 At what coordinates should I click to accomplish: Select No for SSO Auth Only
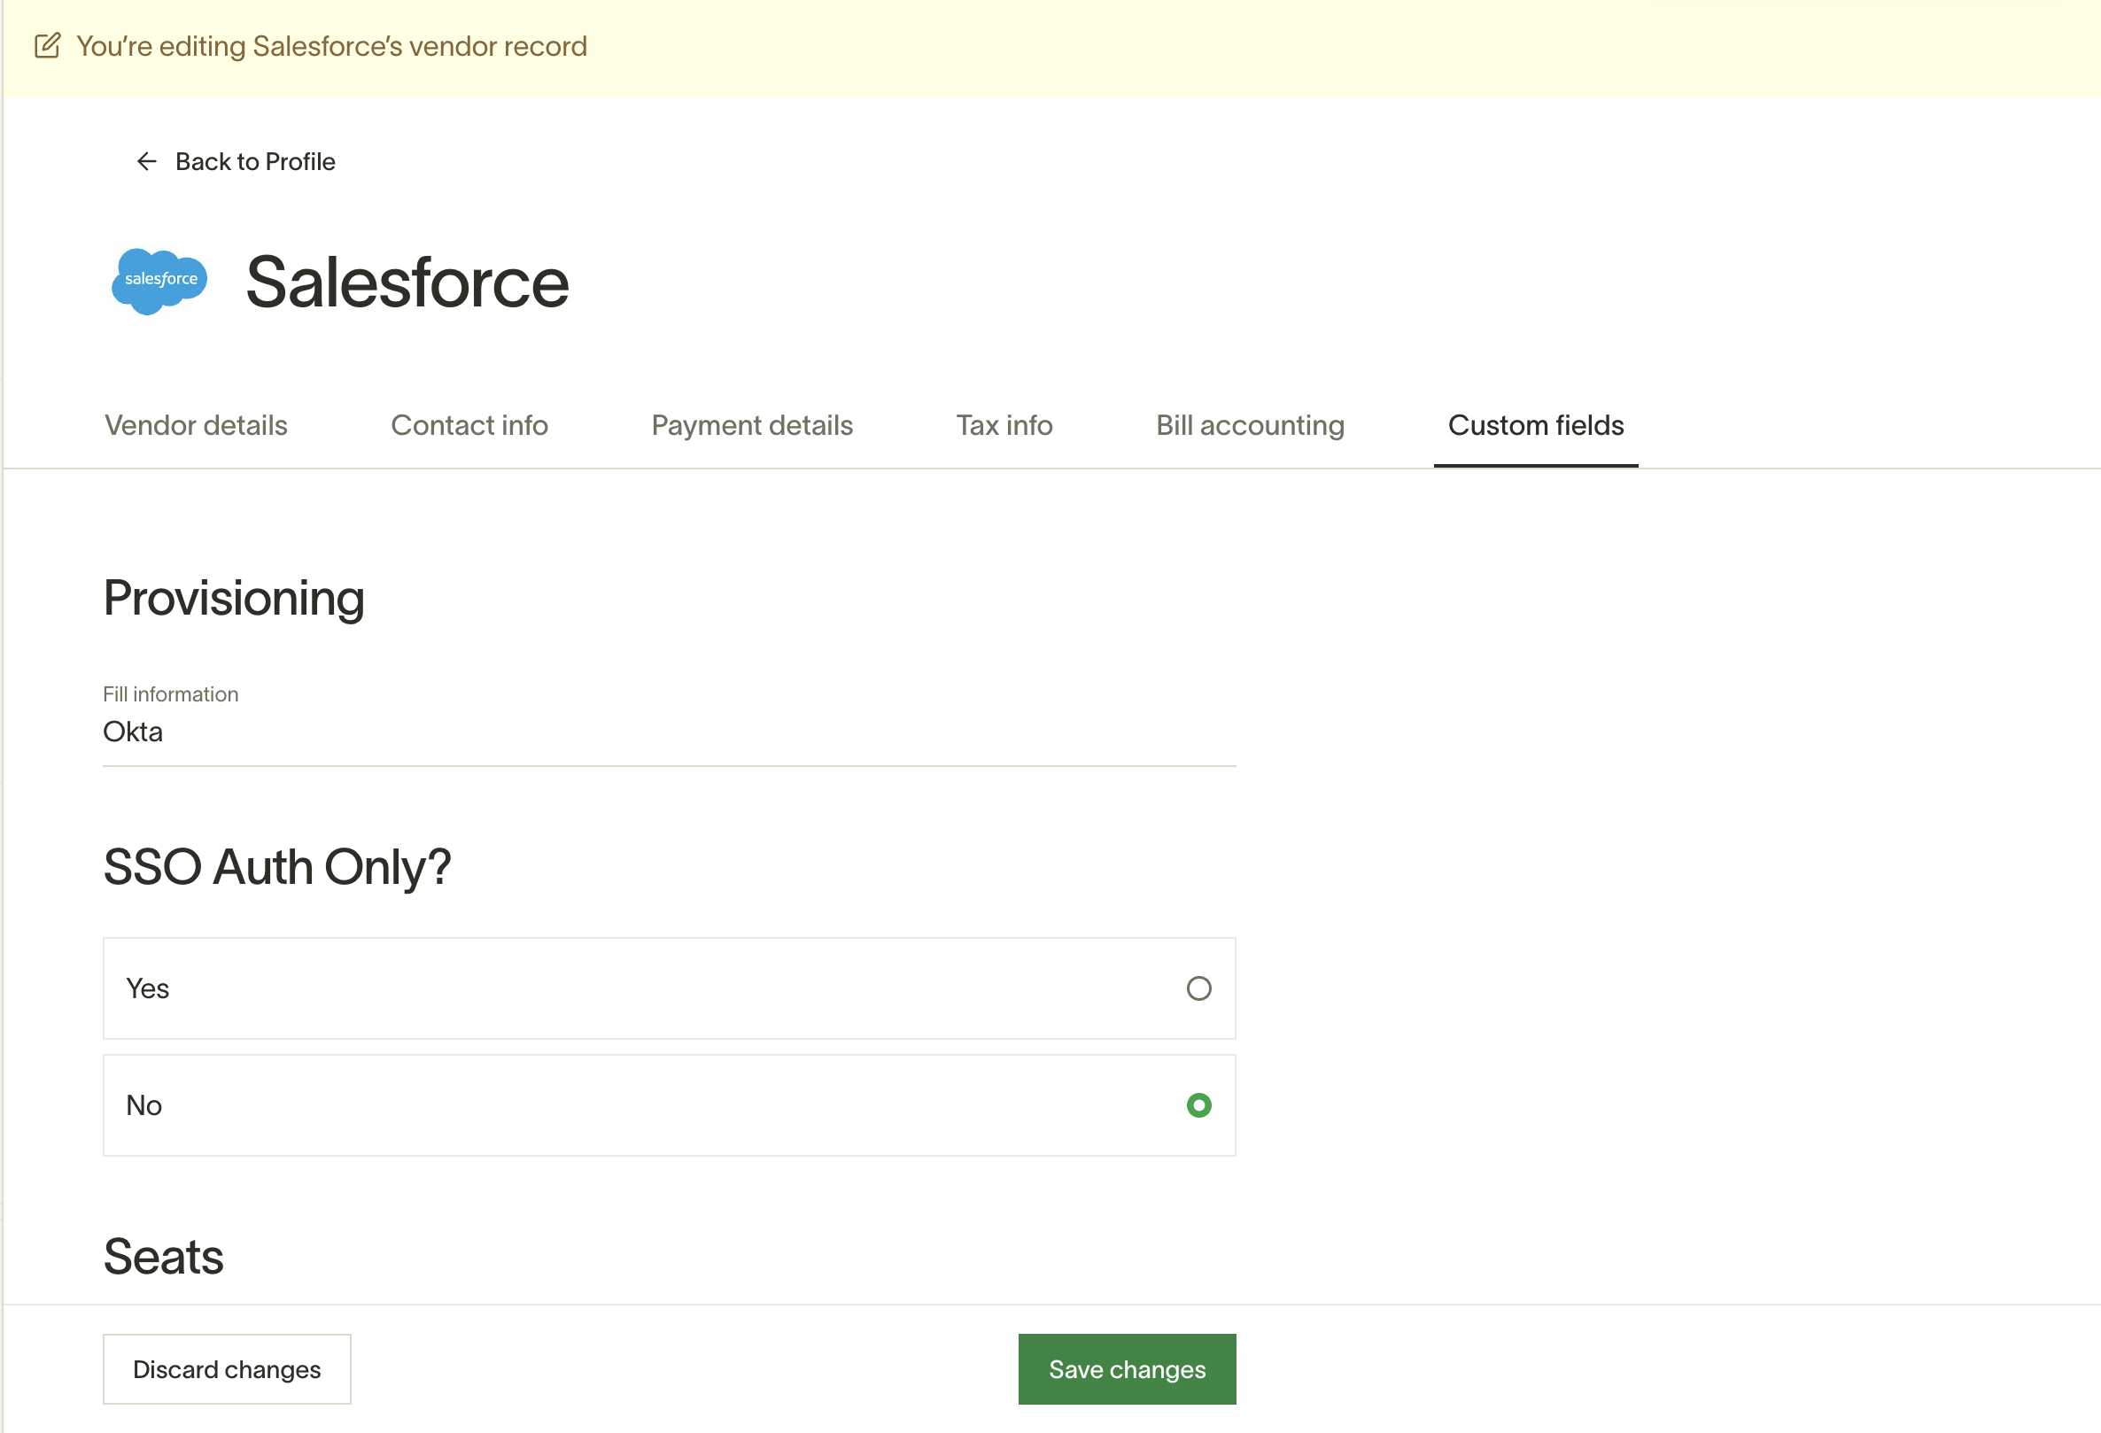(1198, 1104)
